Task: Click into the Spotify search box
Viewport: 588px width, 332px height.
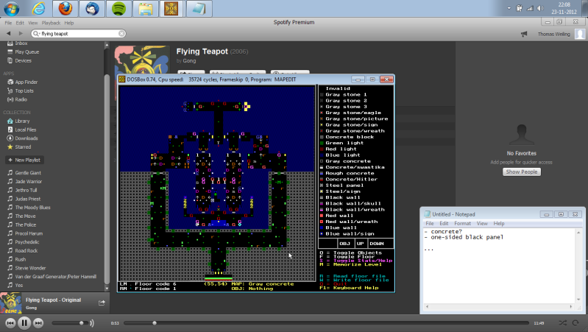Action: 79,33
